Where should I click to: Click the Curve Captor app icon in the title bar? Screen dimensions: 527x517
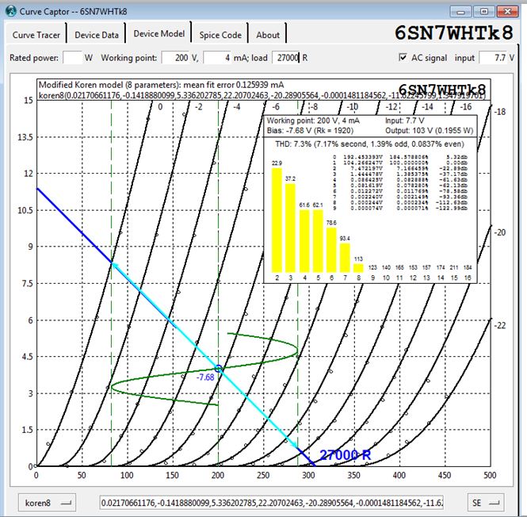click(11, 11)
